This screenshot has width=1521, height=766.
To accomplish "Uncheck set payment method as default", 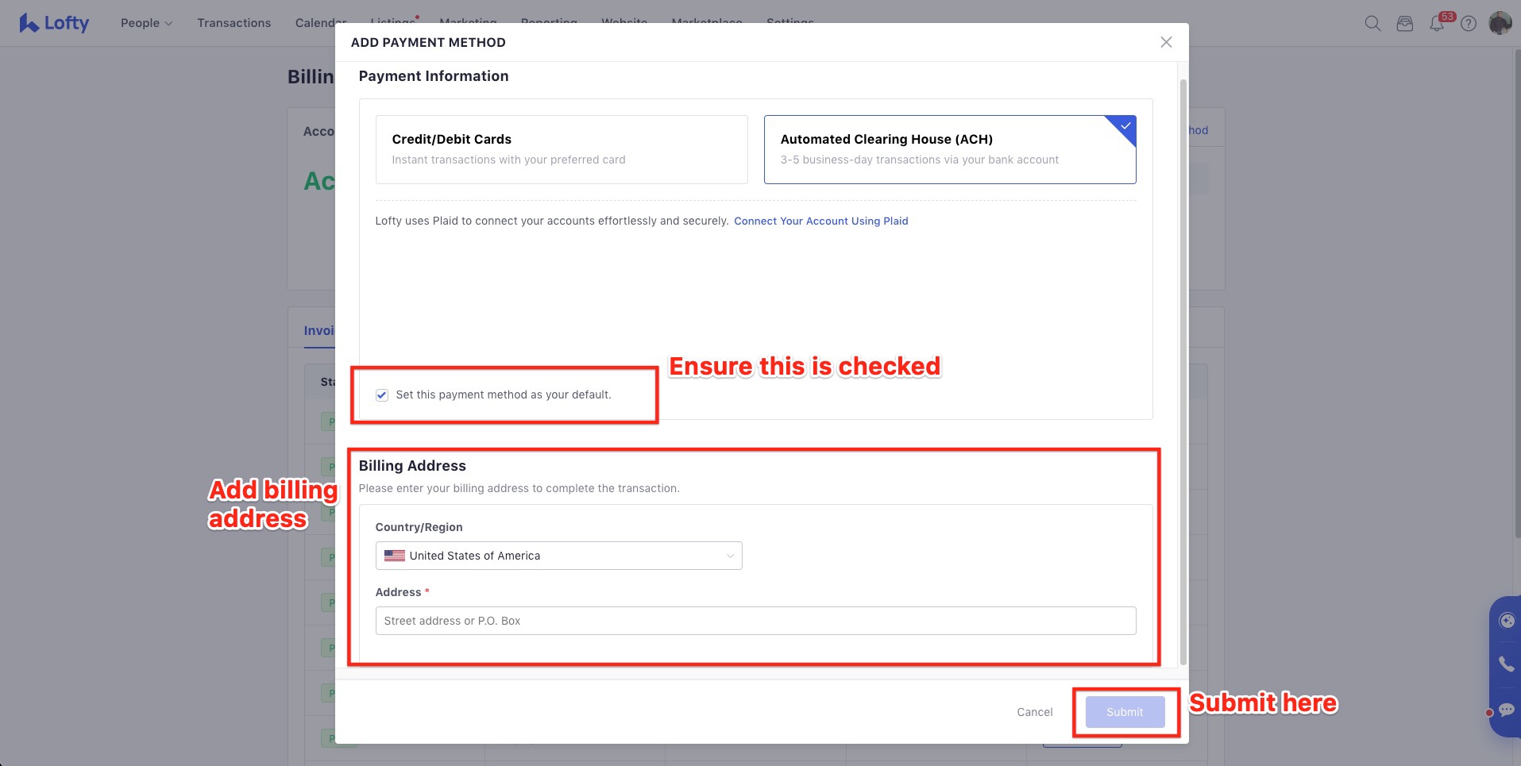I will [382, 395].
